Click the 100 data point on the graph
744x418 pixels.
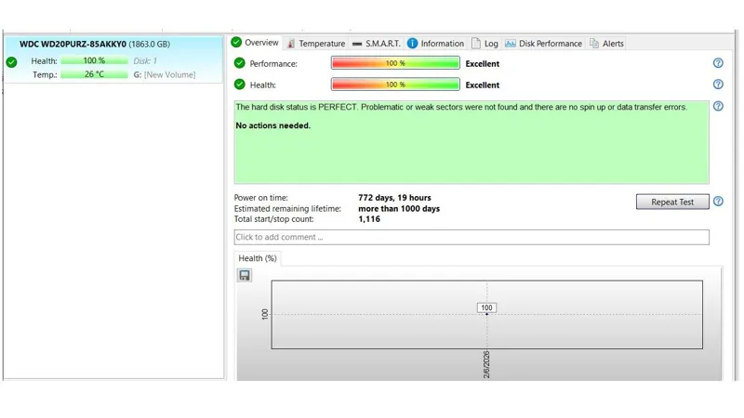[486, 314]
